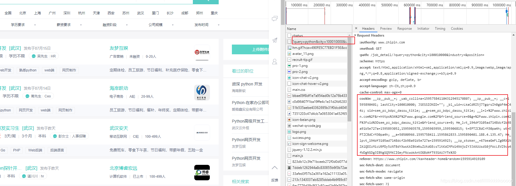Switch to the Initiator tab
Screen dimensions: 516x186
(x=423, y=29)
